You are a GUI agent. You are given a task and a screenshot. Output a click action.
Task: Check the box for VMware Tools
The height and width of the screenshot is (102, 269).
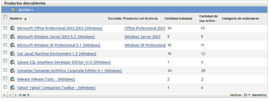(5, 78)
